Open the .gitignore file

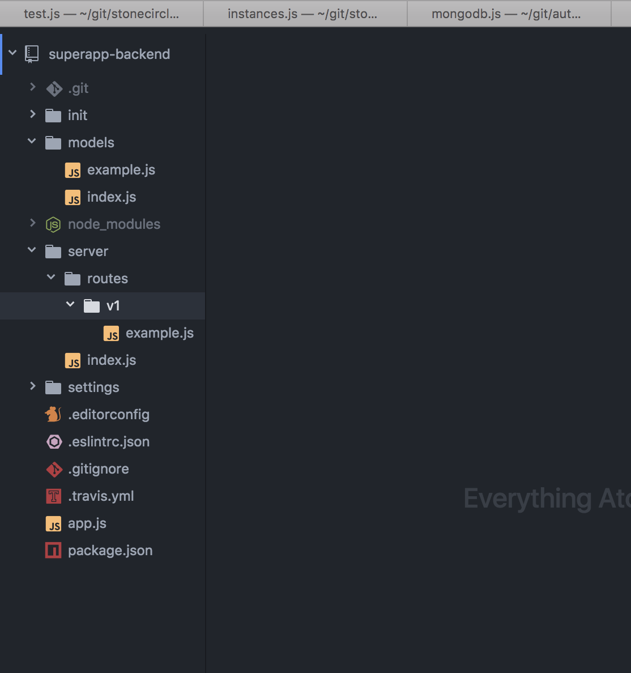99,469
